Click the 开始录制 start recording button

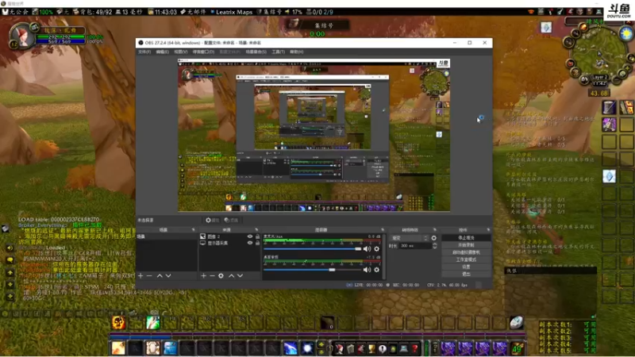(466, 245)
